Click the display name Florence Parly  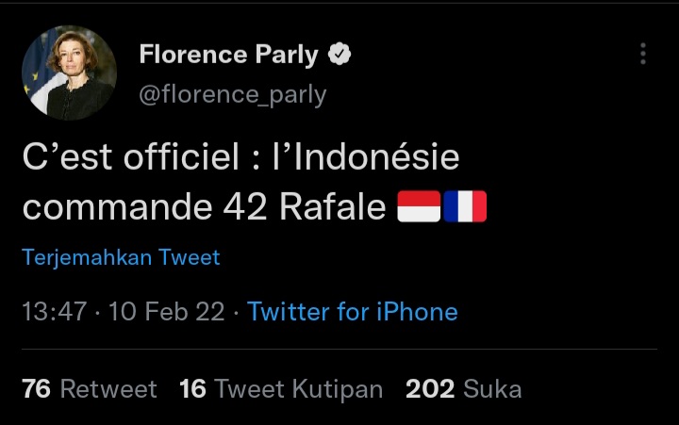228,56
